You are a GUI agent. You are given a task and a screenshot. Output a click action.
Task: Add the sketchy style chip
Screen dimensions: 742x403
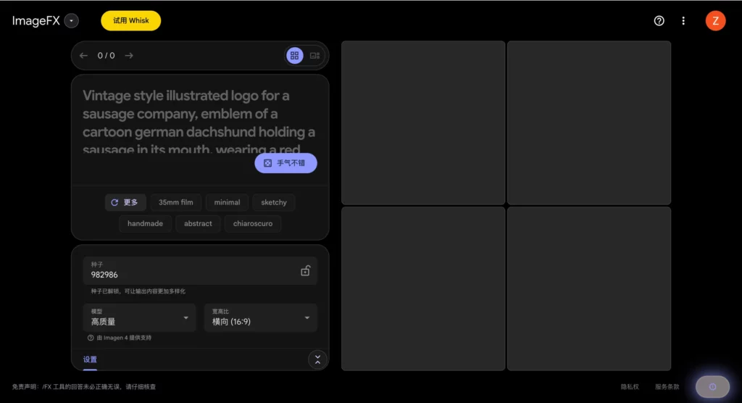tap(273, 202)
